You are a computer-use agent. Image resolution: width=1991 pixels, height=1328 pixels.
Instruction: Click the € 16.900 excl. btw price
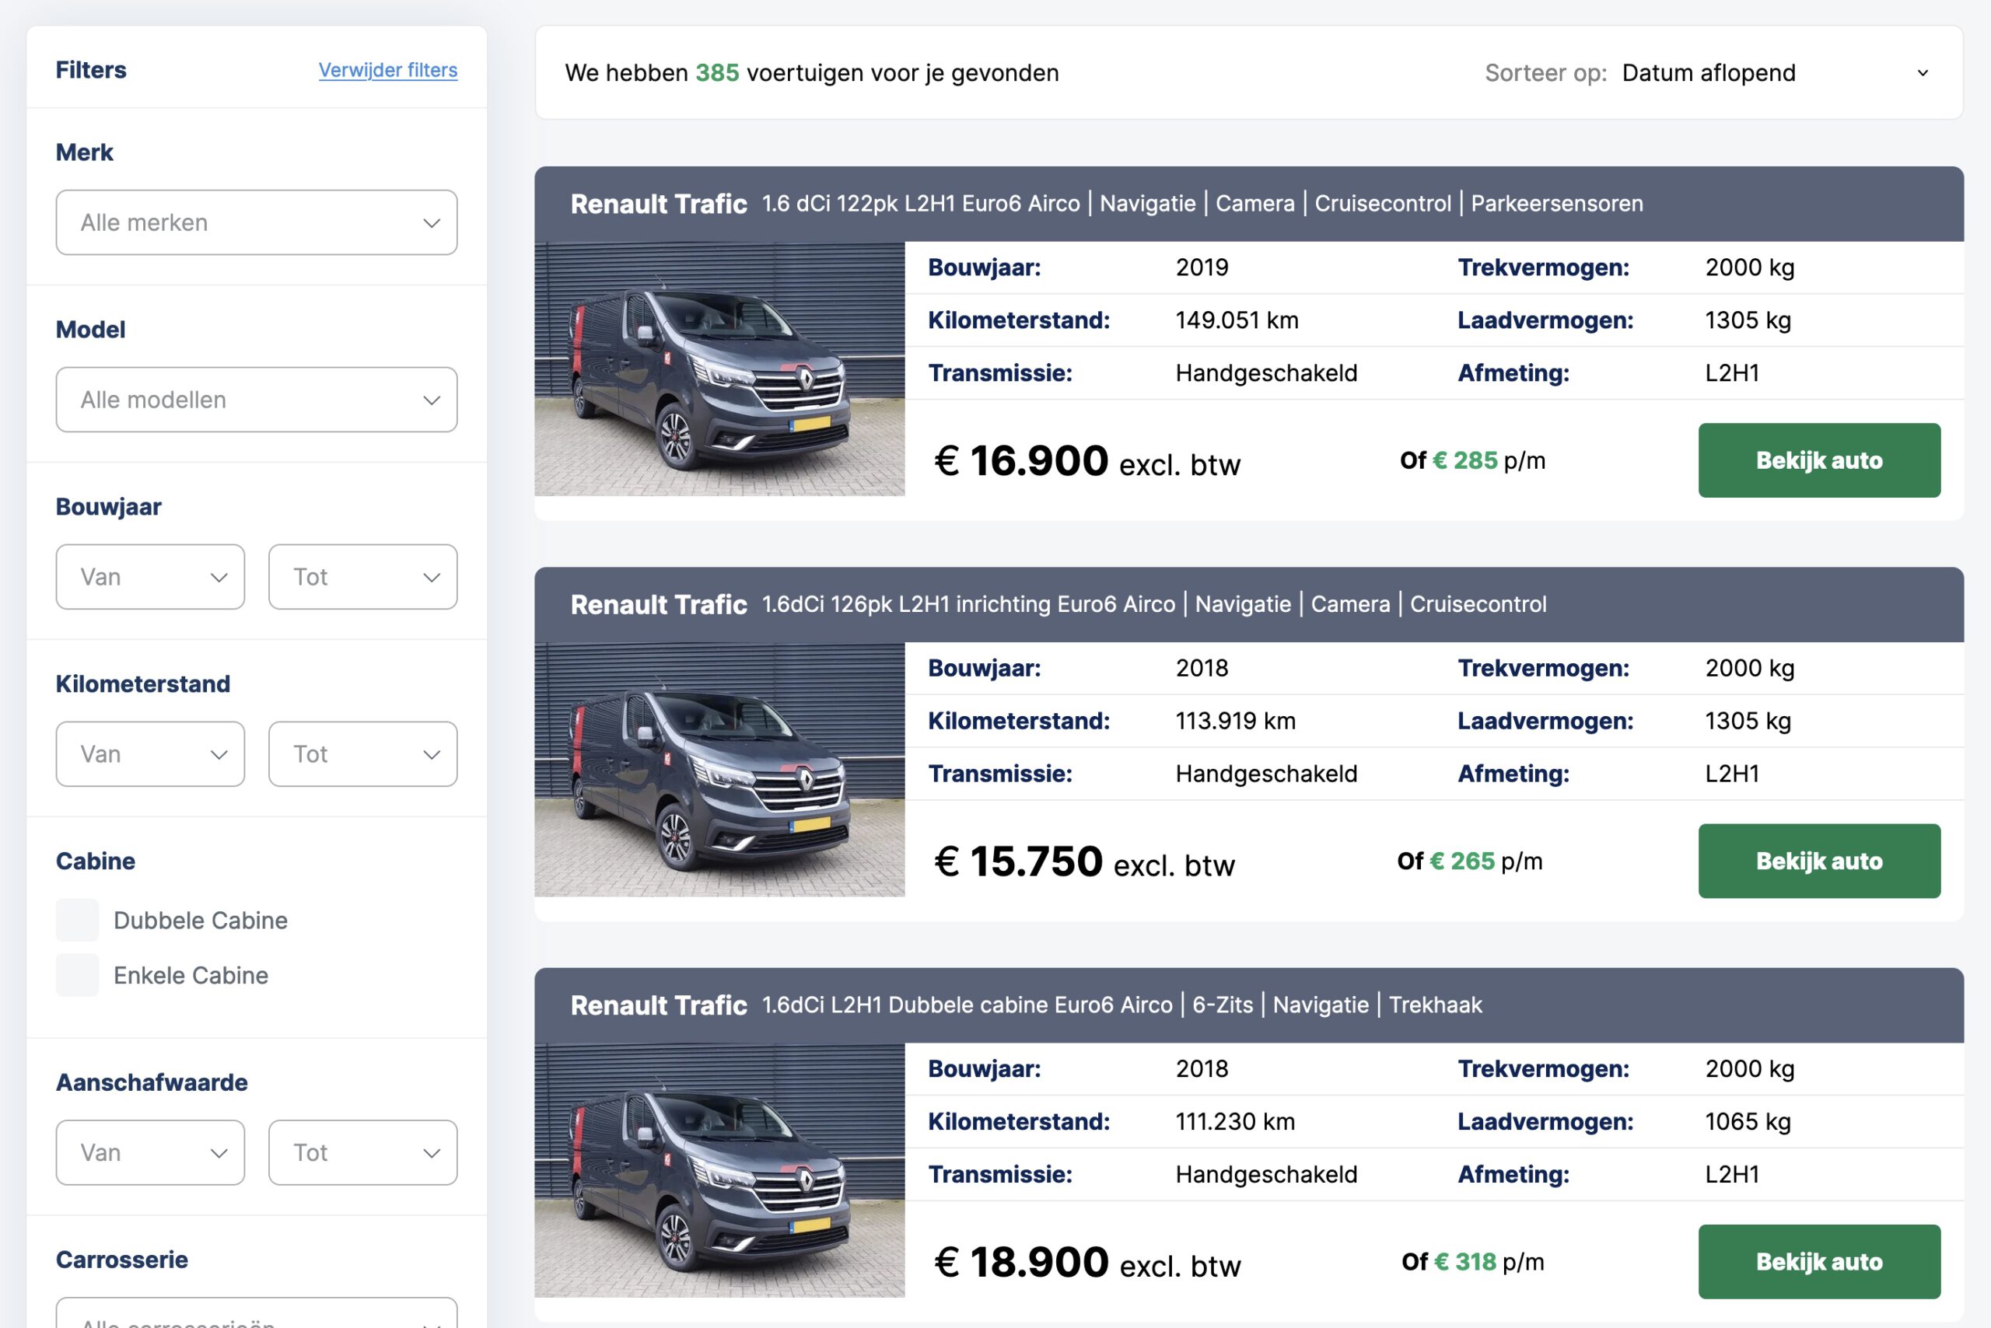[1087, 462]
